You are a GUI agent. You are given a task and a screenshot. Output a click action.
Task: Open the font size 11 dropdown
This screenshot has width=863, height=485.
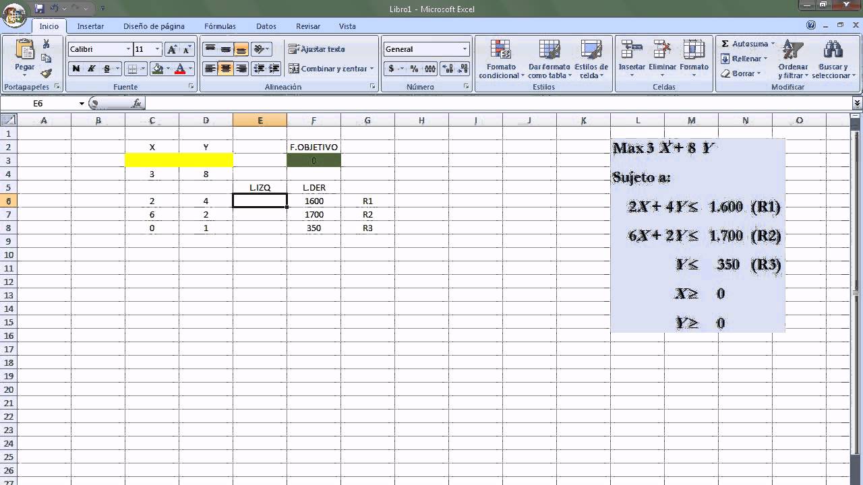coord(157,49)
